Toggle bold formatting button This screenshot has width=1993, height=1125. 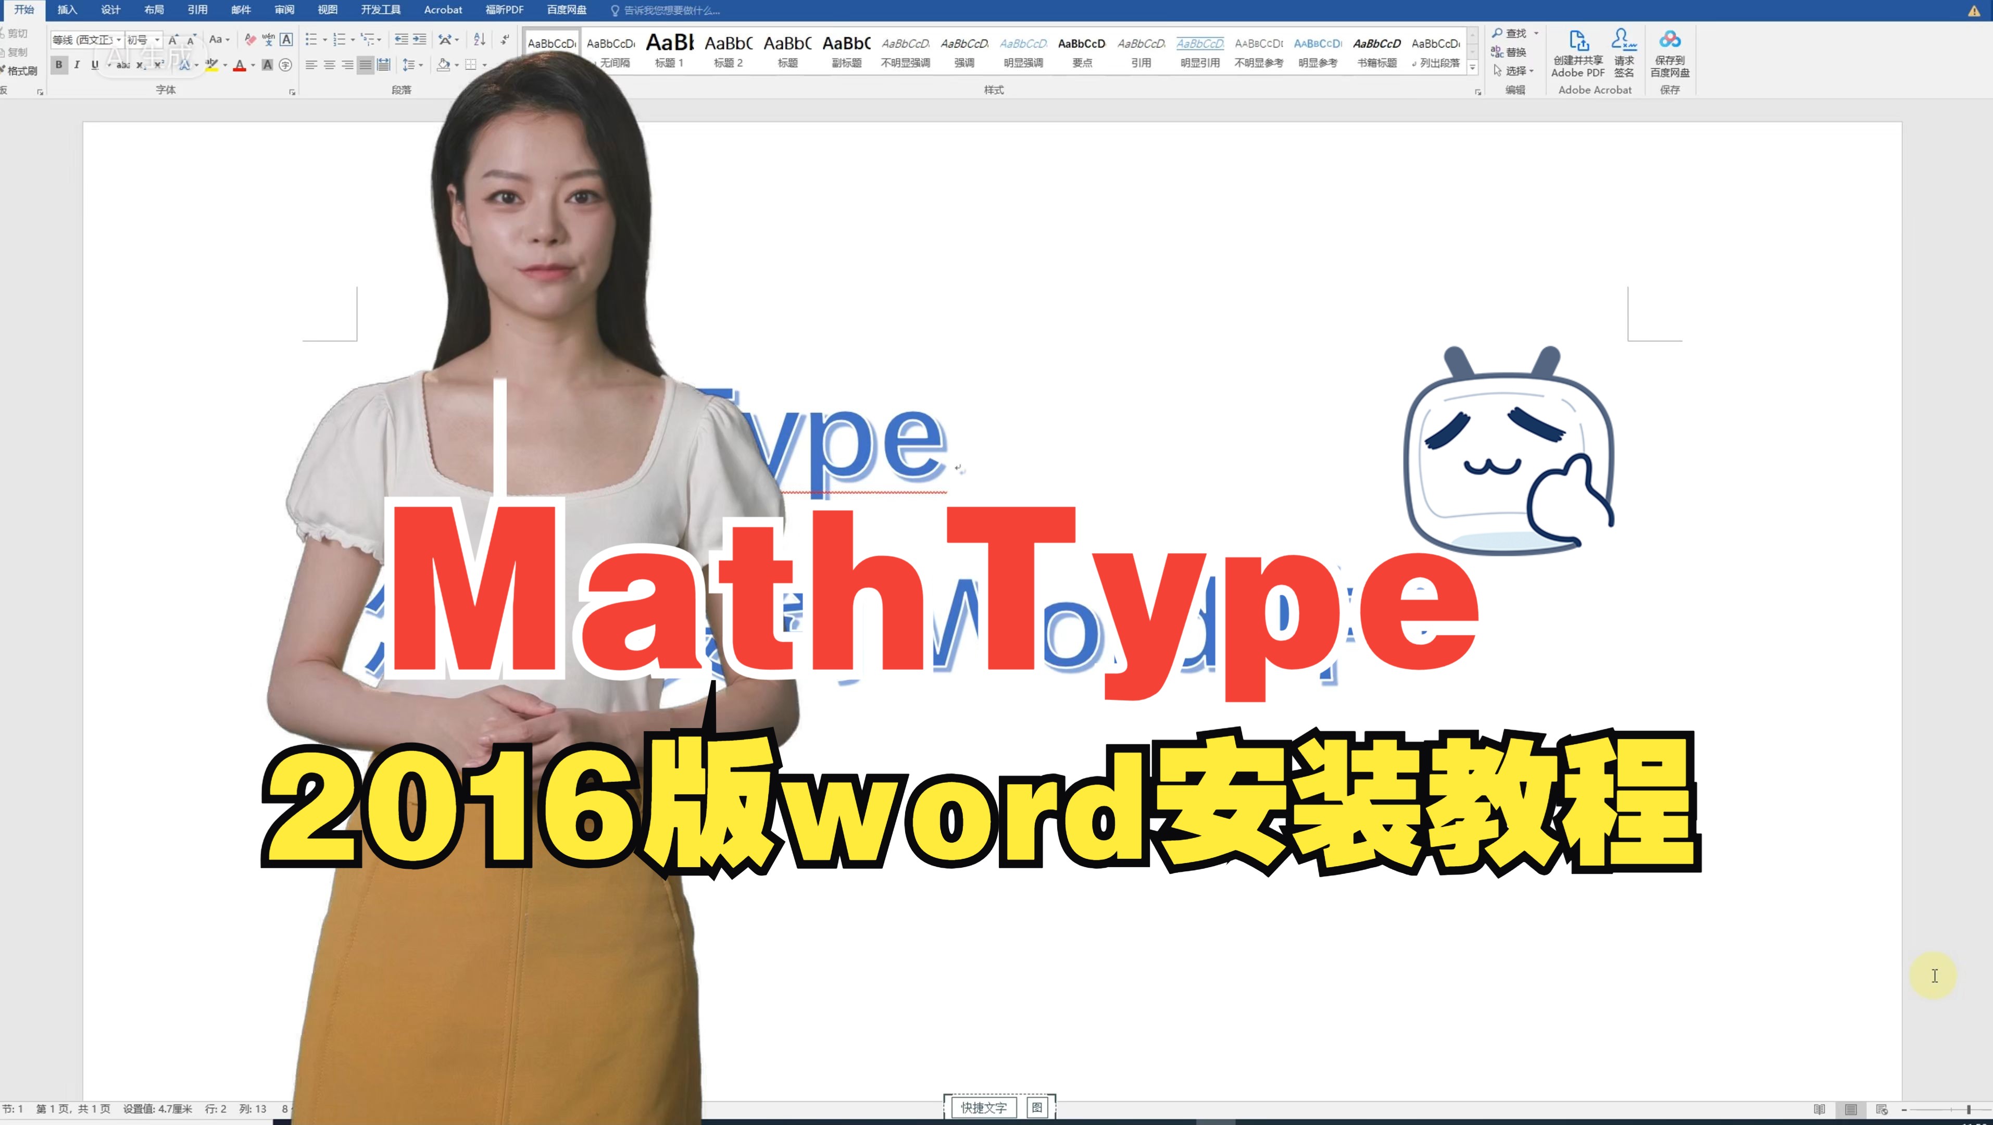[x=59, y=65]
